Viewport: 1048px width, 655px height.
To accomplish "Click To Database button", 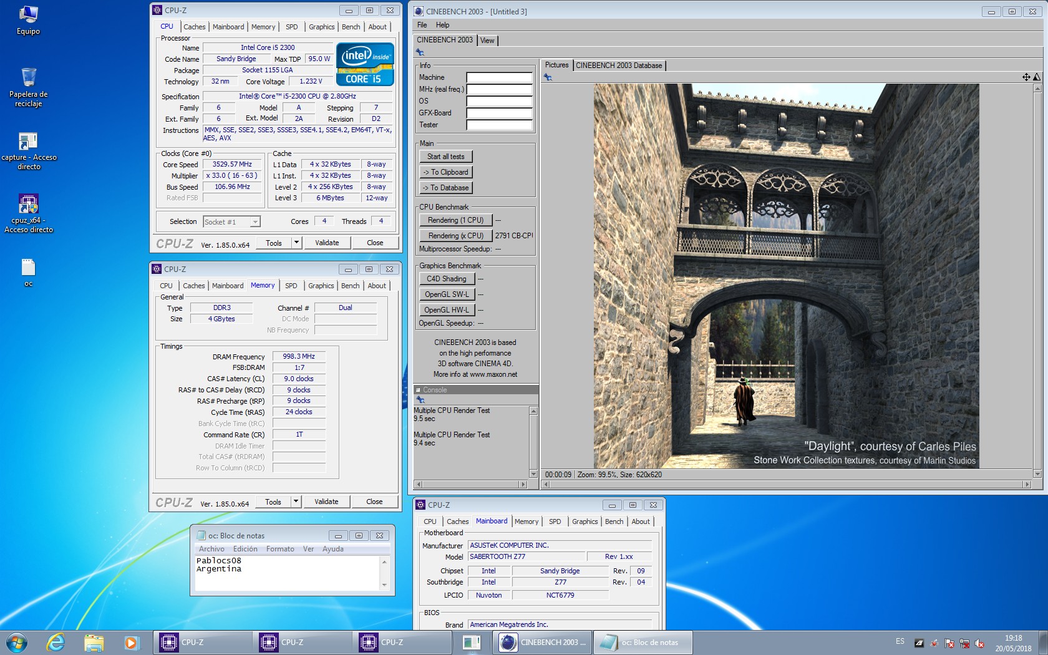I will pos(446,188).
